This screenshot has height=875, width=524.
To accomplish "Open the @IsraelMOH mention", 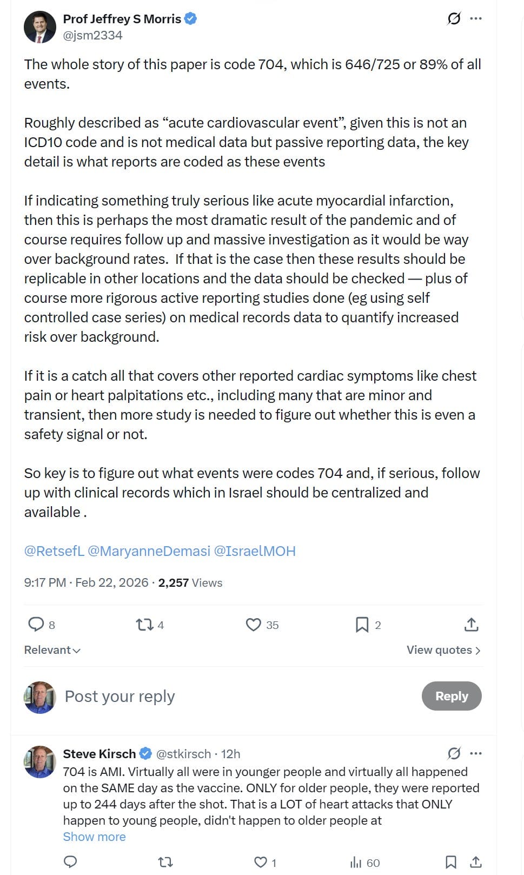I will [x=255, y=551].
